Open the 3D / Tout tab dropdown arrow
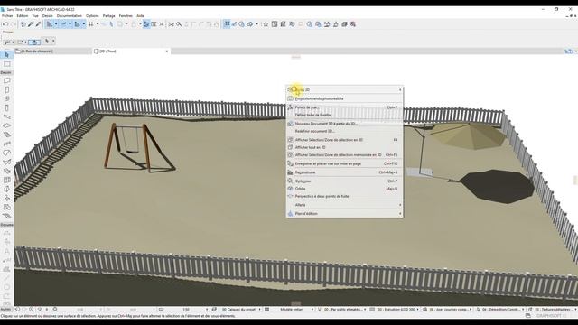578x325 pixels. [x=166, y=51]
